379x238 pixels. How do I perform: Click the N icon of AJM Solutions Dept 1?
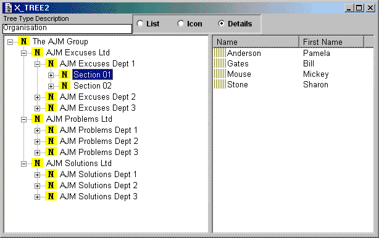tap(51, 174)
